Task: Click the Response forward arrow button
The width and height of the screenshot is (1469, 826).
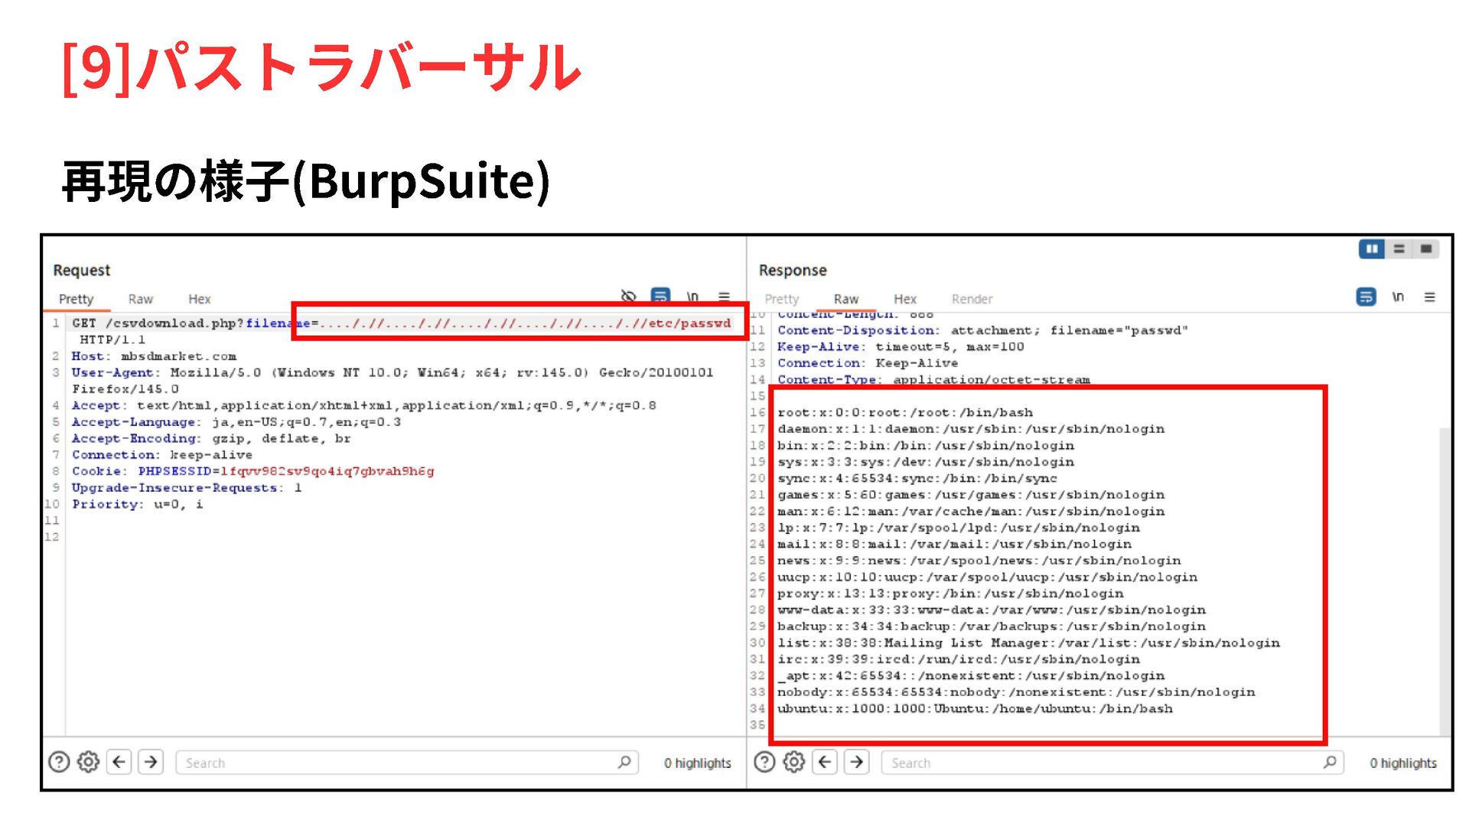Action: coord(857,762)
